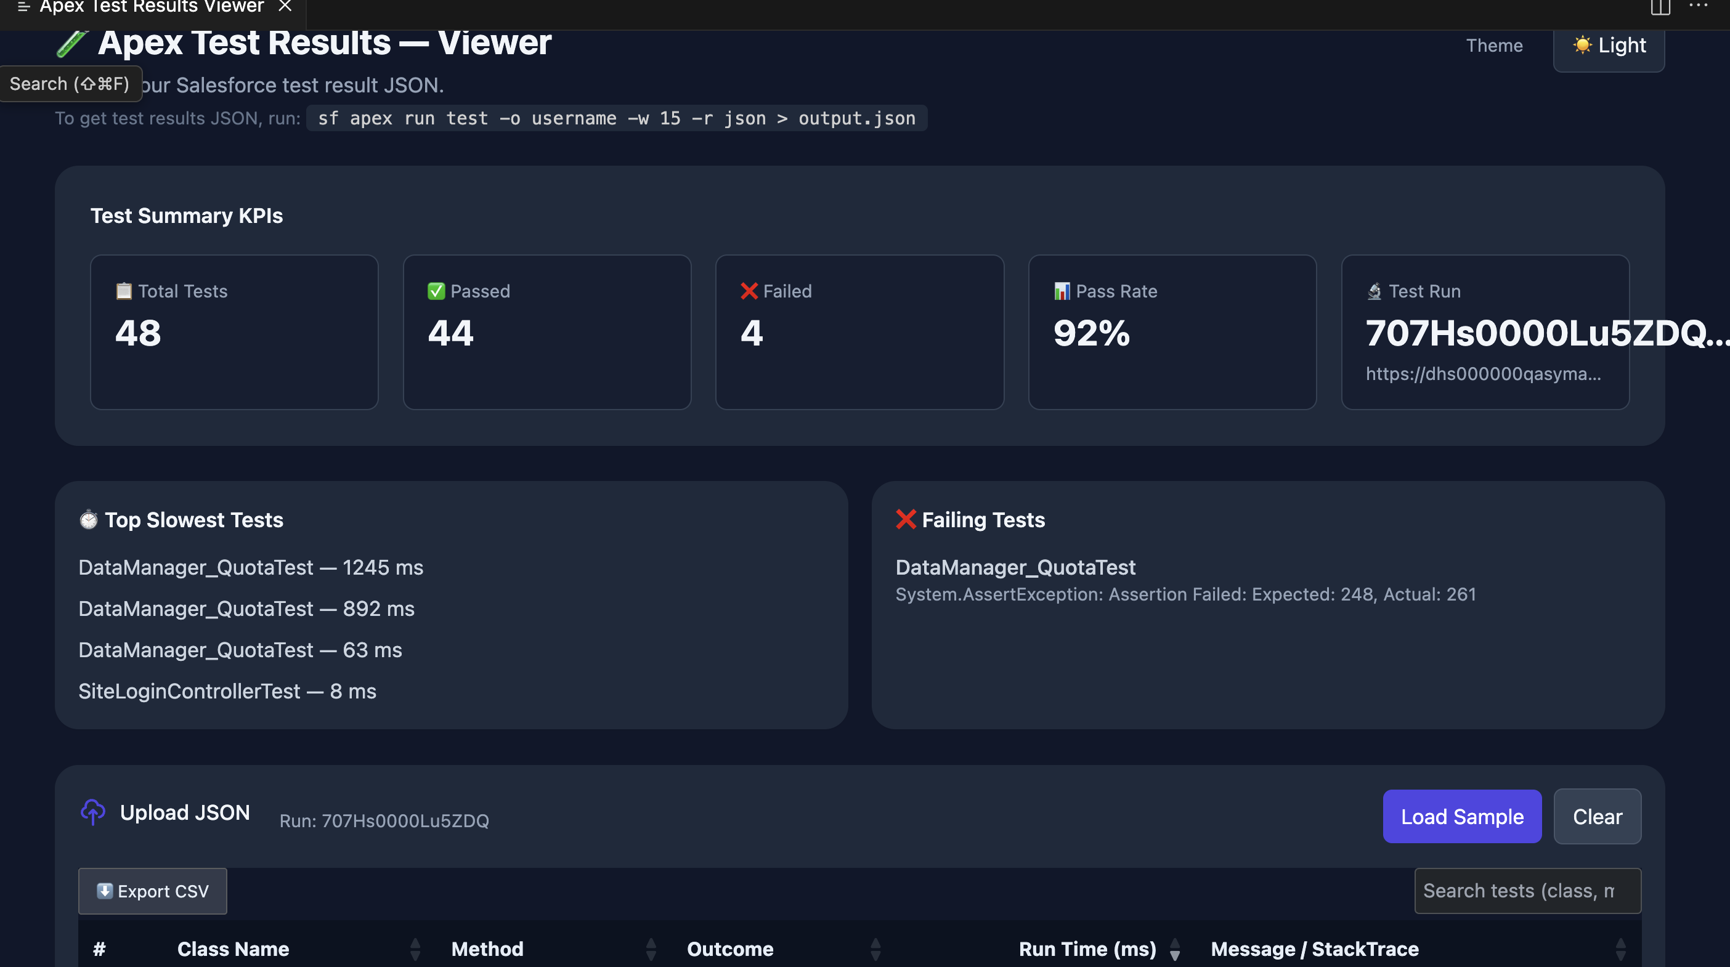Close the Apex Test Results Viewer tab

[x=285, y=6]
